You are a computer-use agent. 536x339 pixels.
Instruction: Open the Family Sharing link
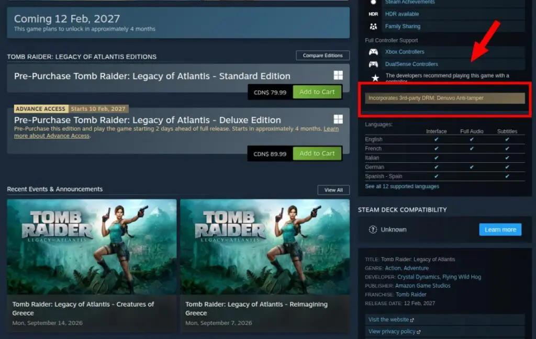pos(403,26)
